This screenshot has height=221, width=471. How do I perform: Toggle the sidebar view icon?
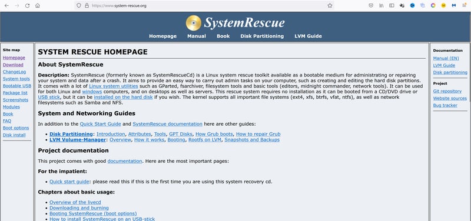[x=392, y=5]
